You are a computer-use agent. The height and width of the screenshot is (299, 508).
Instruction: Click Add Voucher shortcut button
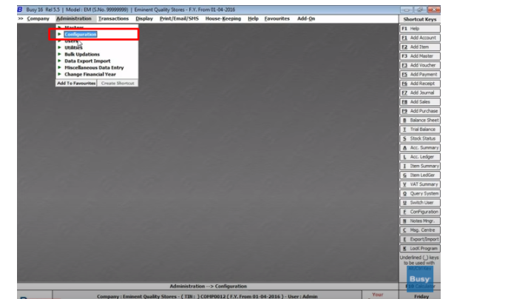pos(420,65)
